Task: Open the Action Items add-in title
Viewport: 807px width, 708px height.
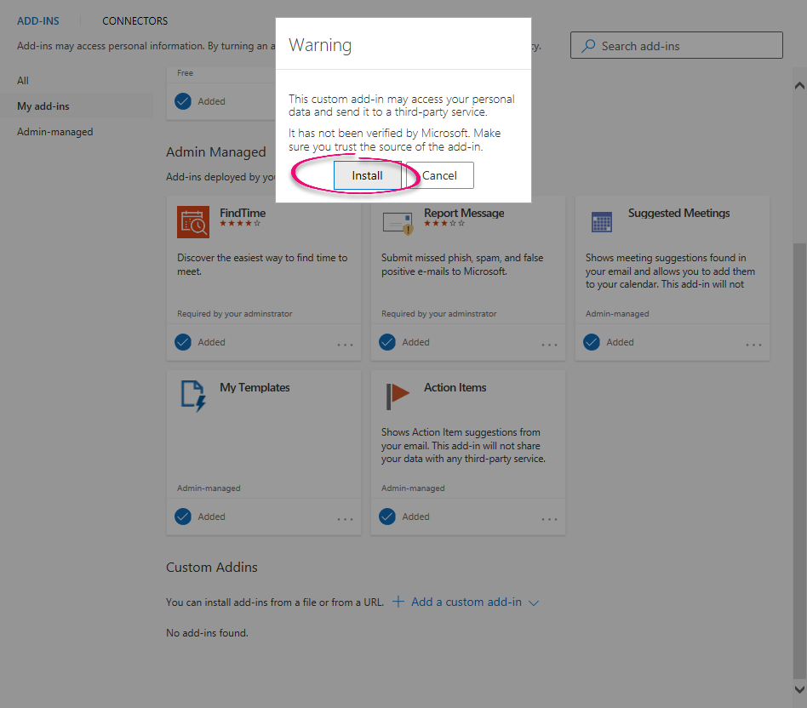Action: (455, 387)
